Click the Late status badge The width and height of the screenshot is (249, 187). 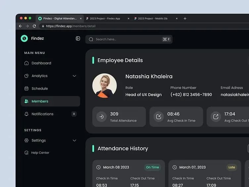tap(232, 167)
